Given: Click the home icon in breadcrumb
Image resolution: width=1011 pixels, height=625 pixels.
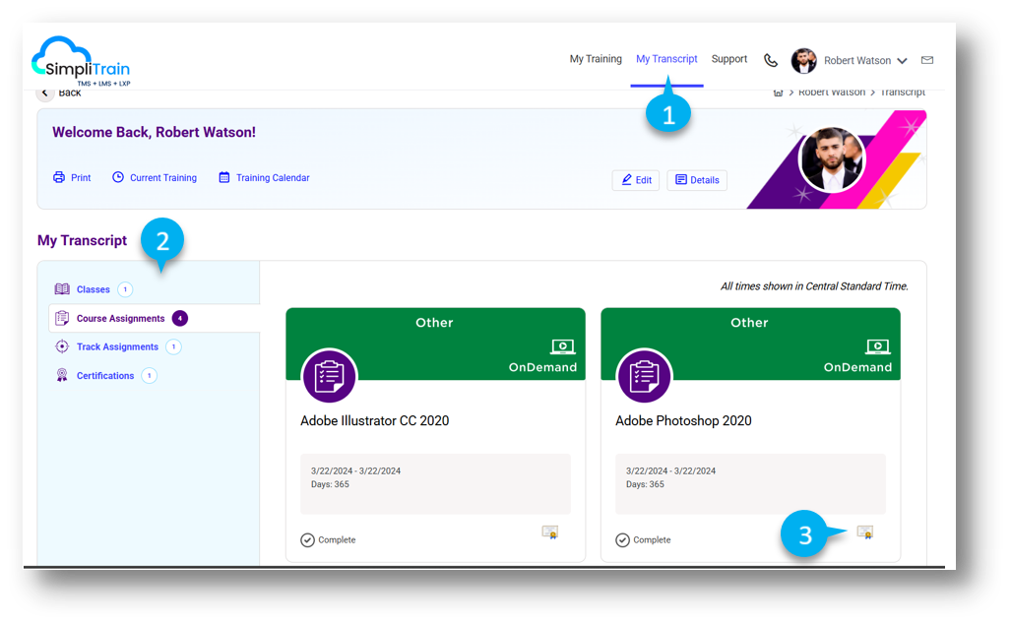Looking at the screenshot, I should tap(778, 93).
